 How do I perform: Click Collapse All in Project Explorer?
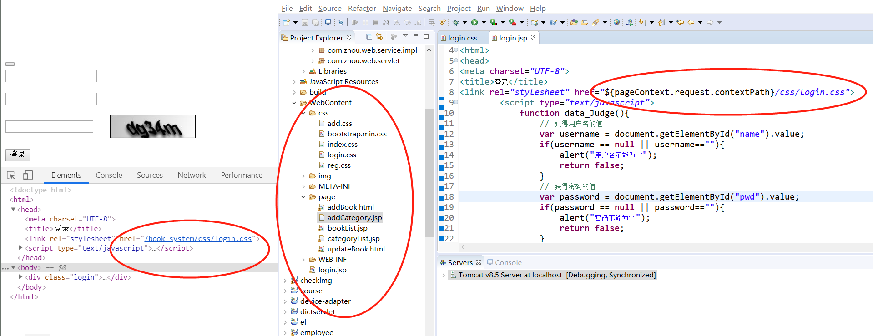click(369, 36)
